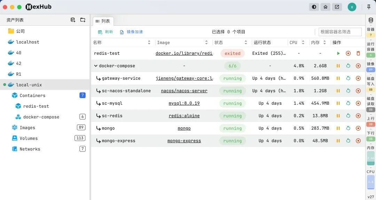This screenshot has height=200, width=376.
Task: Stop the mongo-express container
Action: tap(358, 141)
